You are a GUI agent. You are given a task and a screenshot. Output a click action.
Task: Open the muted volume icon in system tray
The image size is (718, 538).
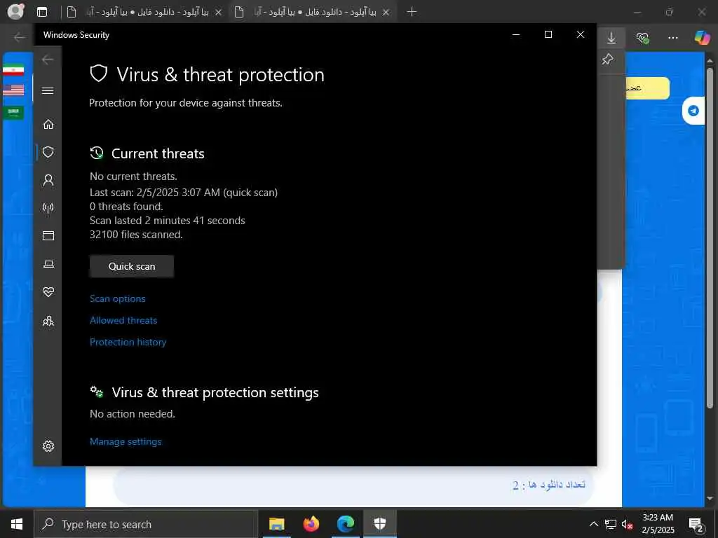tap(628, 524)
